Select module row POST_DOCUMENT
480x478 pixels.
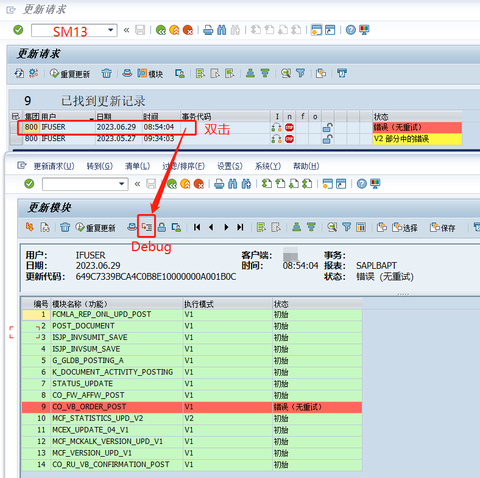point(192,326)
